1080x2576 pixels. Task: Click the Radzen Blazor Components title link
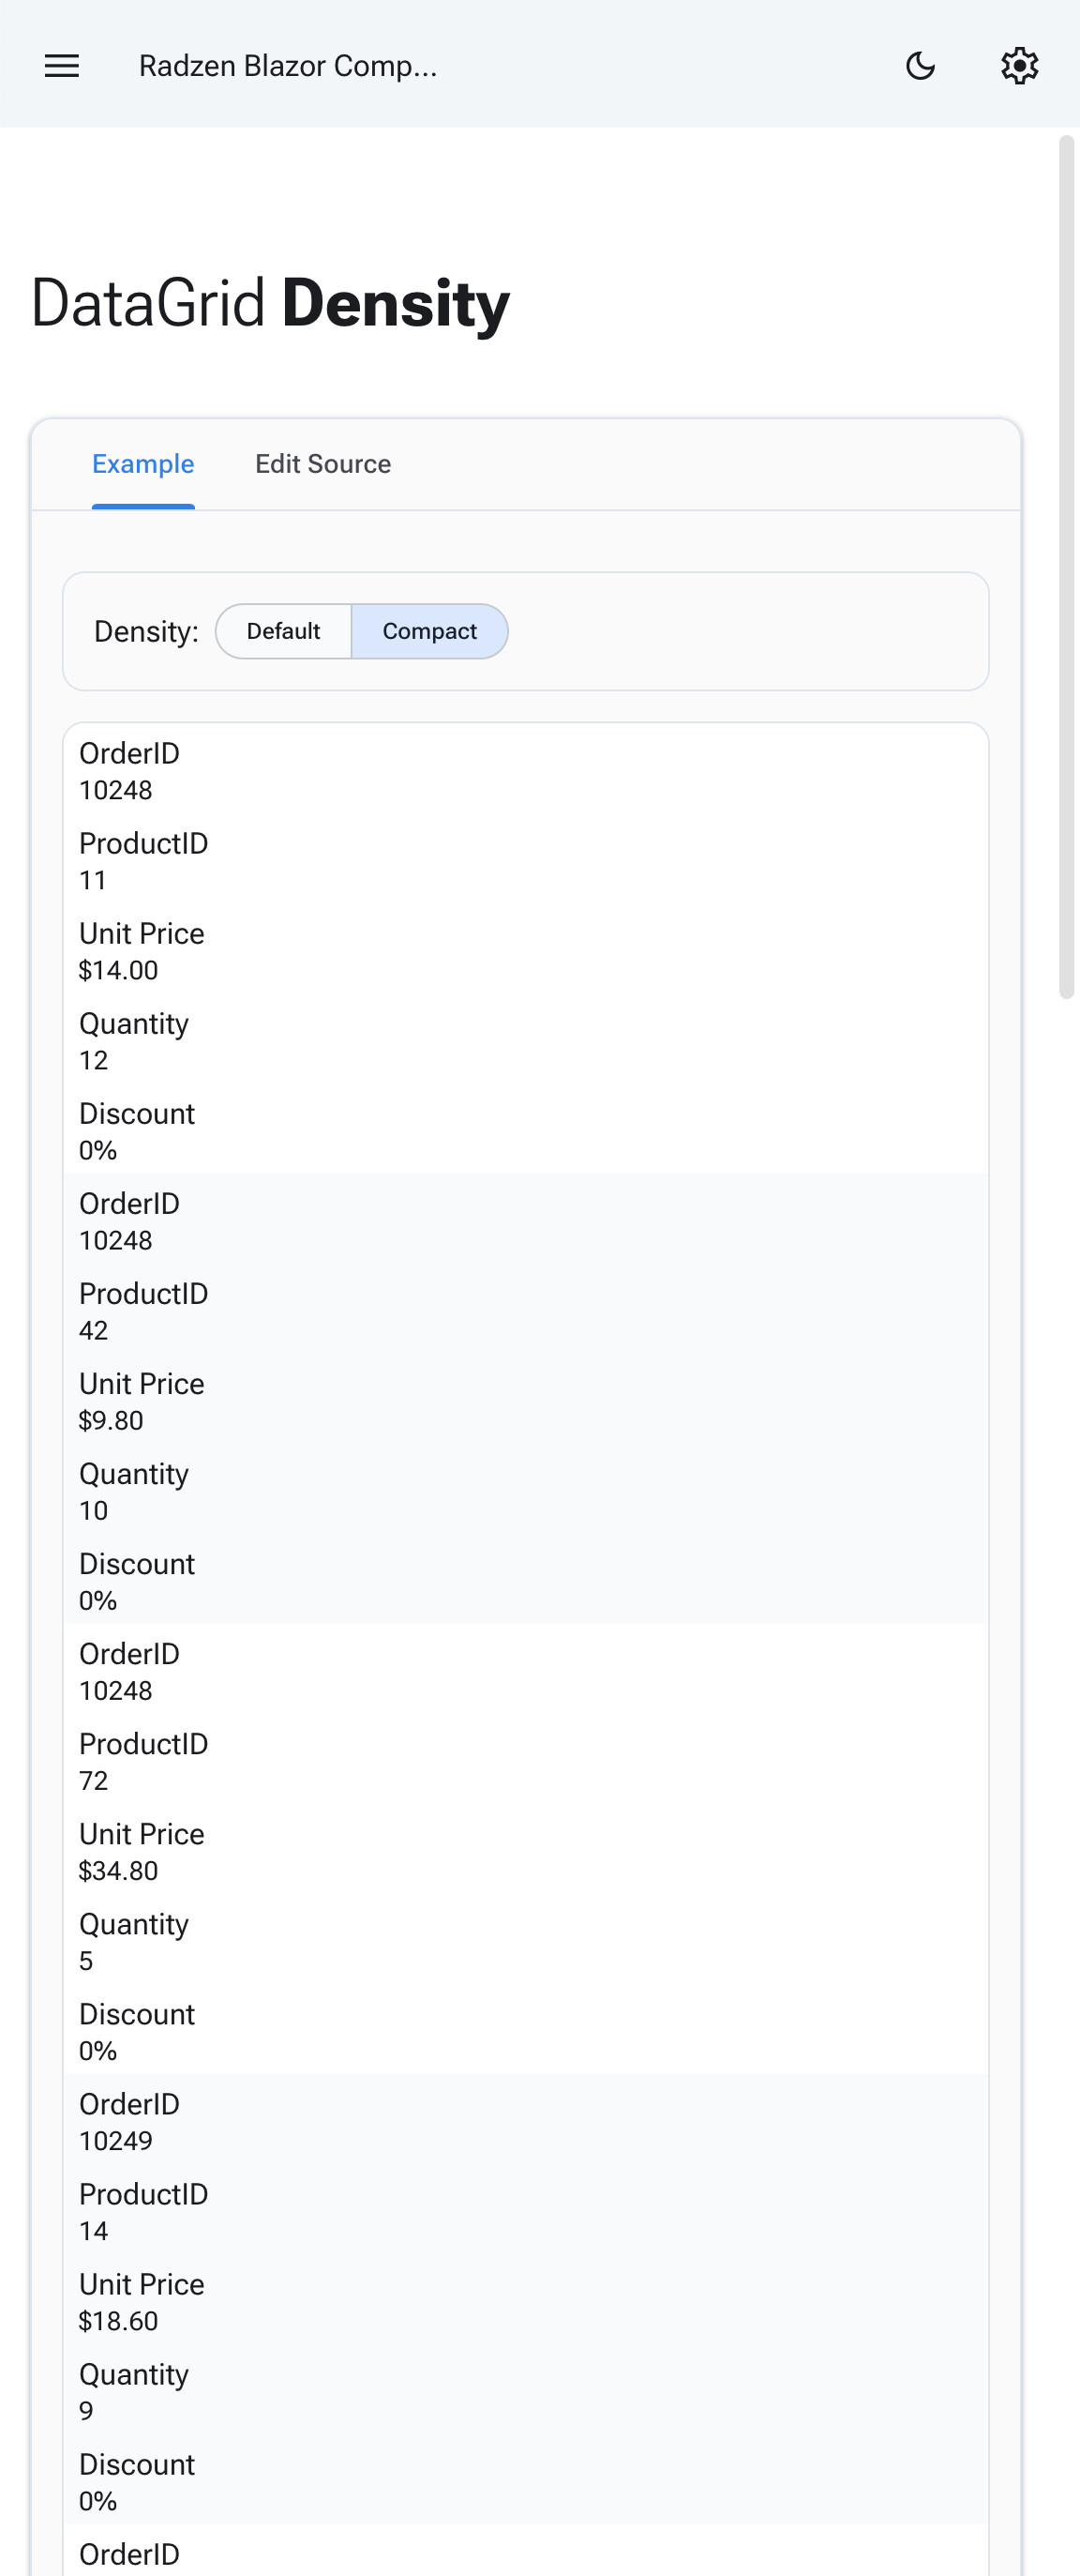tap(289, 66)
